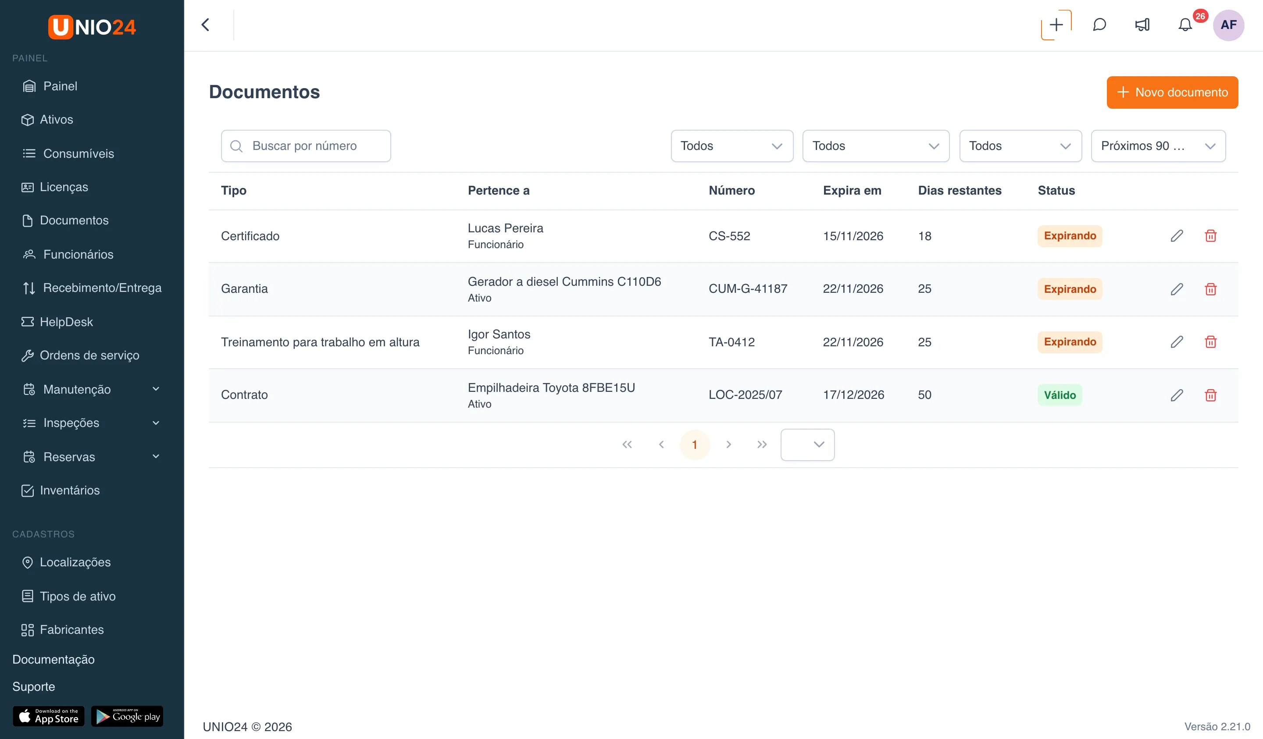Focus the Buscar por número search field
Viewport: 1263px width, 739px height.
[x=306, y=146]
